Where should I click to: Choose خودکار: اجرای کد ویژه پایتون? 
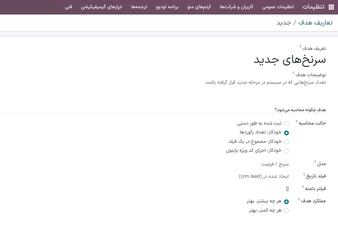[x=286, y=151]
